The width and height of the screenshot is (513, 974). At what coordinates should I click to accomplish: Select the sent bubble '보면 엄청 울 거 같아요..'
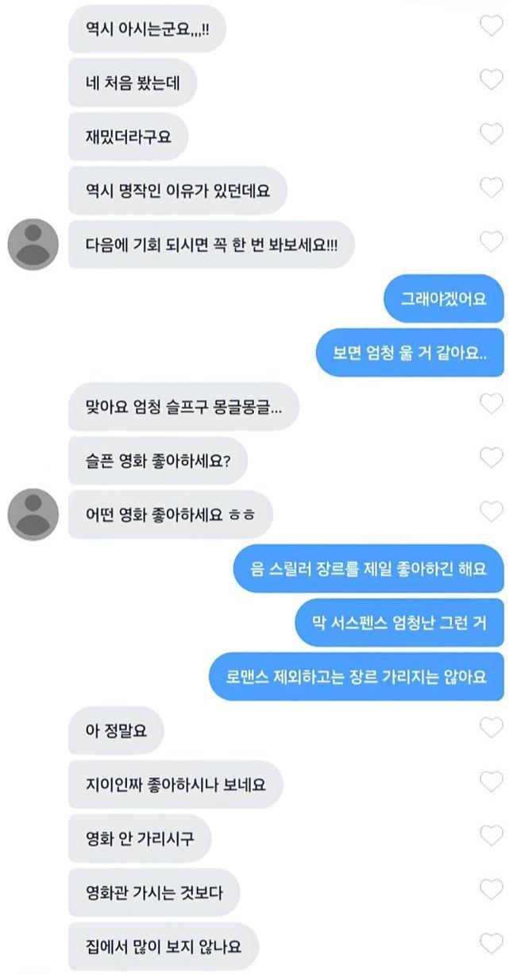(408, 353)
